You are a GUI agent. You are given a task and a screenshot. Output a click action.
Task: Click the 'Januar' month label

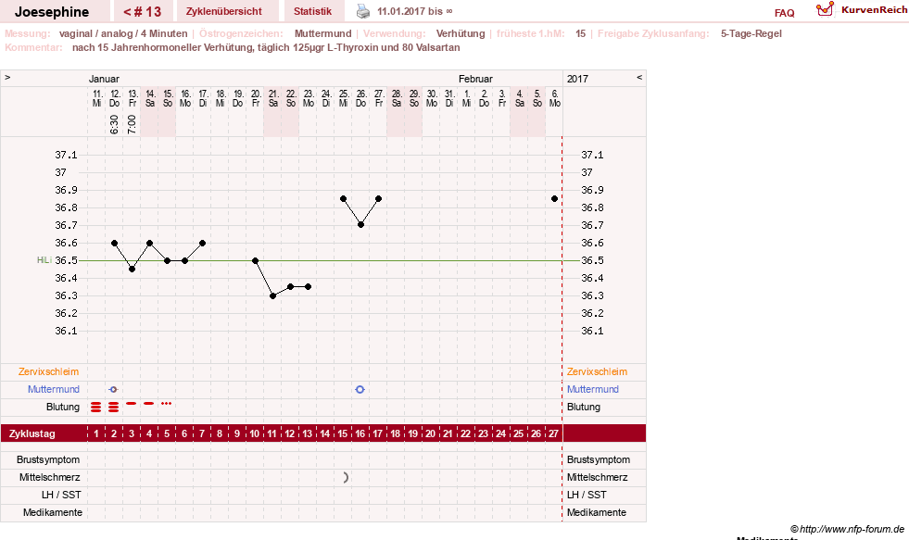click(x=104, y=79)
